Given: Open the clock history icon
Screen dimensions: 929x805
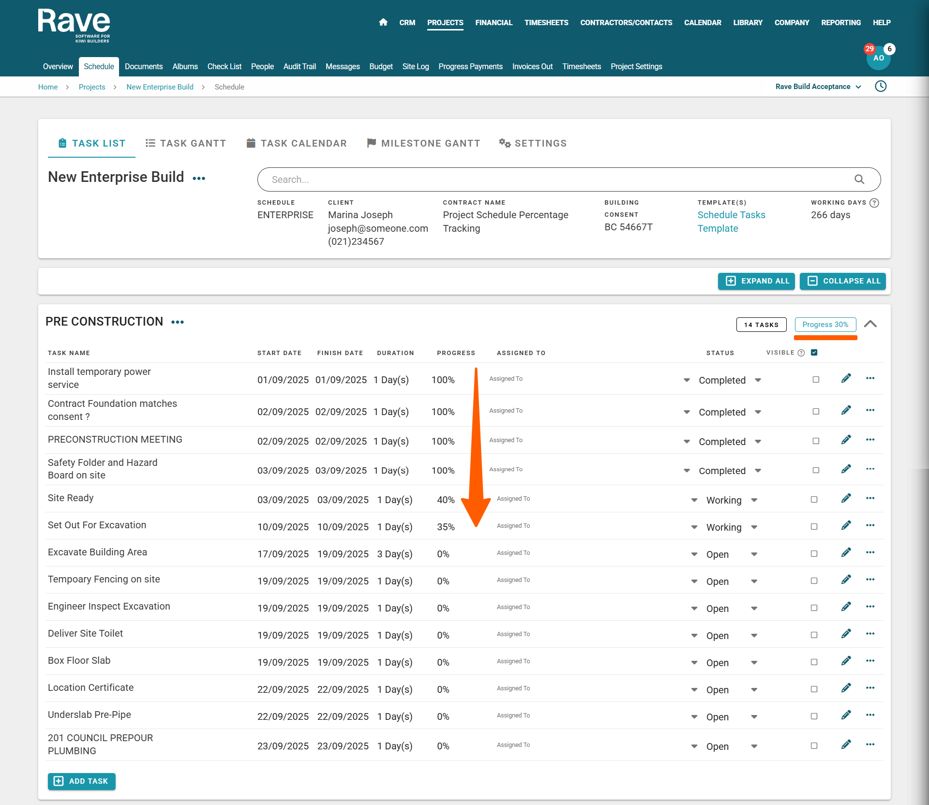Looking at the screenshot, I should [x=881, y=87].
